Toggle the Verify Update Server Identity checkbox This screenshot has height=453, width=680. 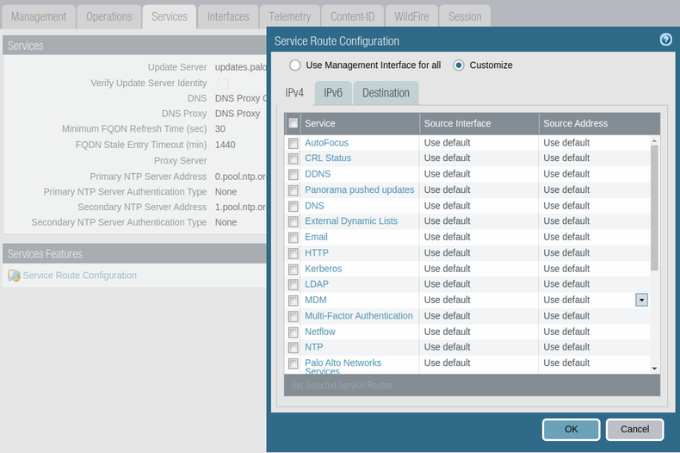[222, 84]
